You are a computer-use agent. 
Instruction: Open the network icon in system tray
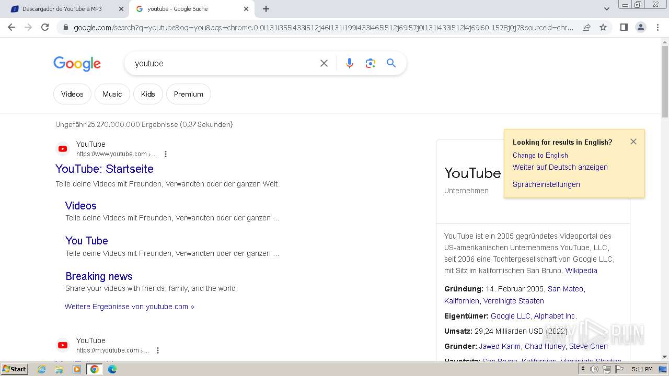tap(607, 369)
